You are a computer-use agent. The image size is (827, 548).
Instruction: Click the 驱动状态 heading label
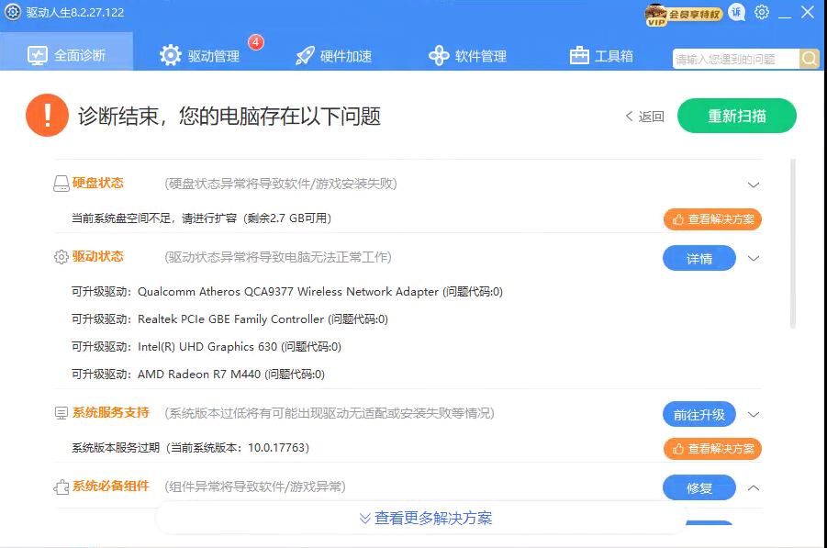tap(98, 256)
